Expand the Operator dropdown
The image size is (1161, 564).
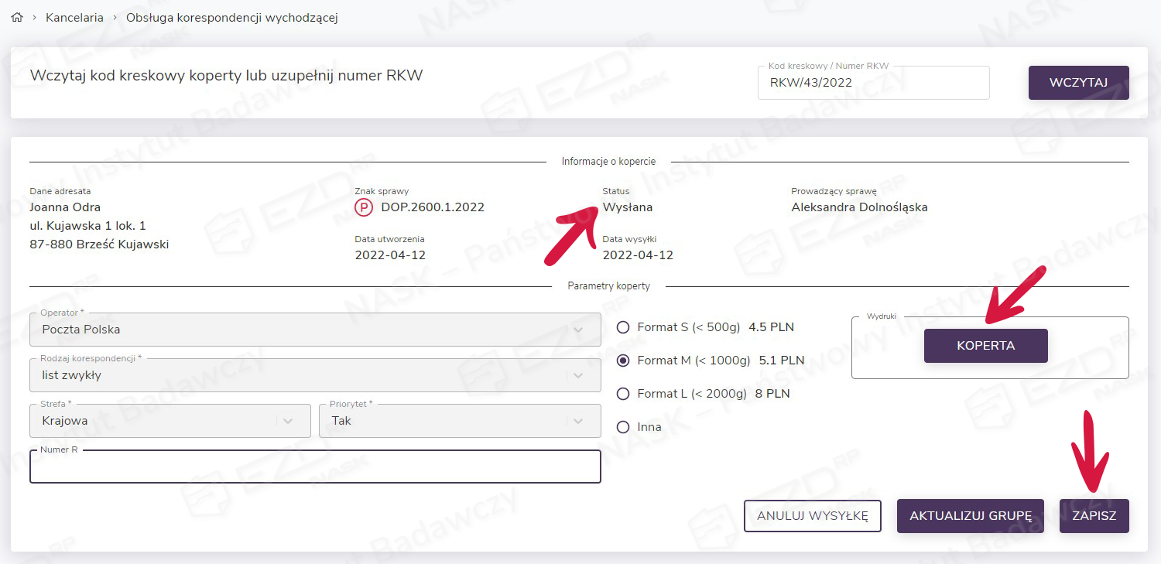315,330
